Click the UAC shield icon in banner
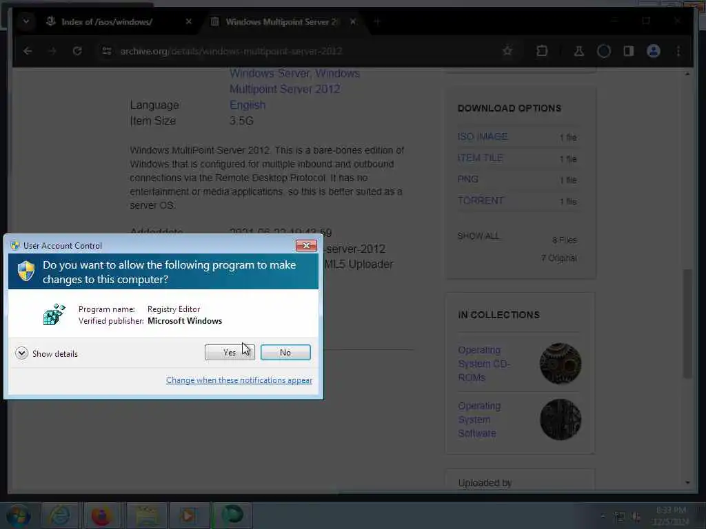 [26, 271]
